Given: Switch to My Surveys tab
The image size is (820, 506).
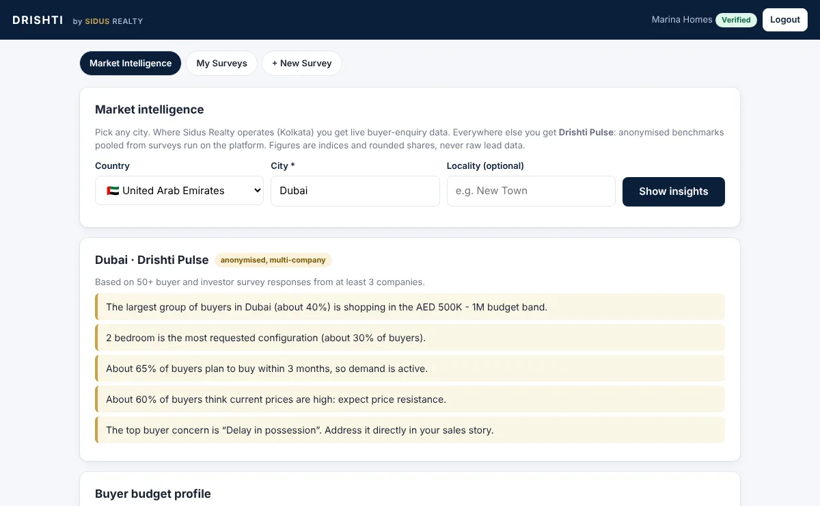Looking at the screenshot, I should pos(221,63).
